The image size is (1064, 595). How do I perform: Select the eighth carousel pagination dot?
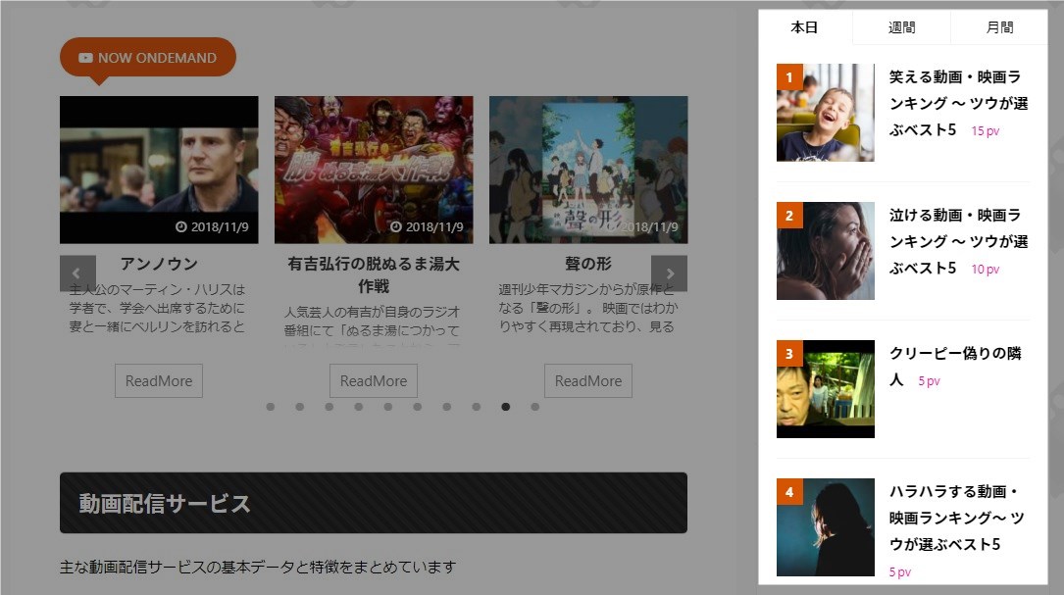[x=477, y=407]
